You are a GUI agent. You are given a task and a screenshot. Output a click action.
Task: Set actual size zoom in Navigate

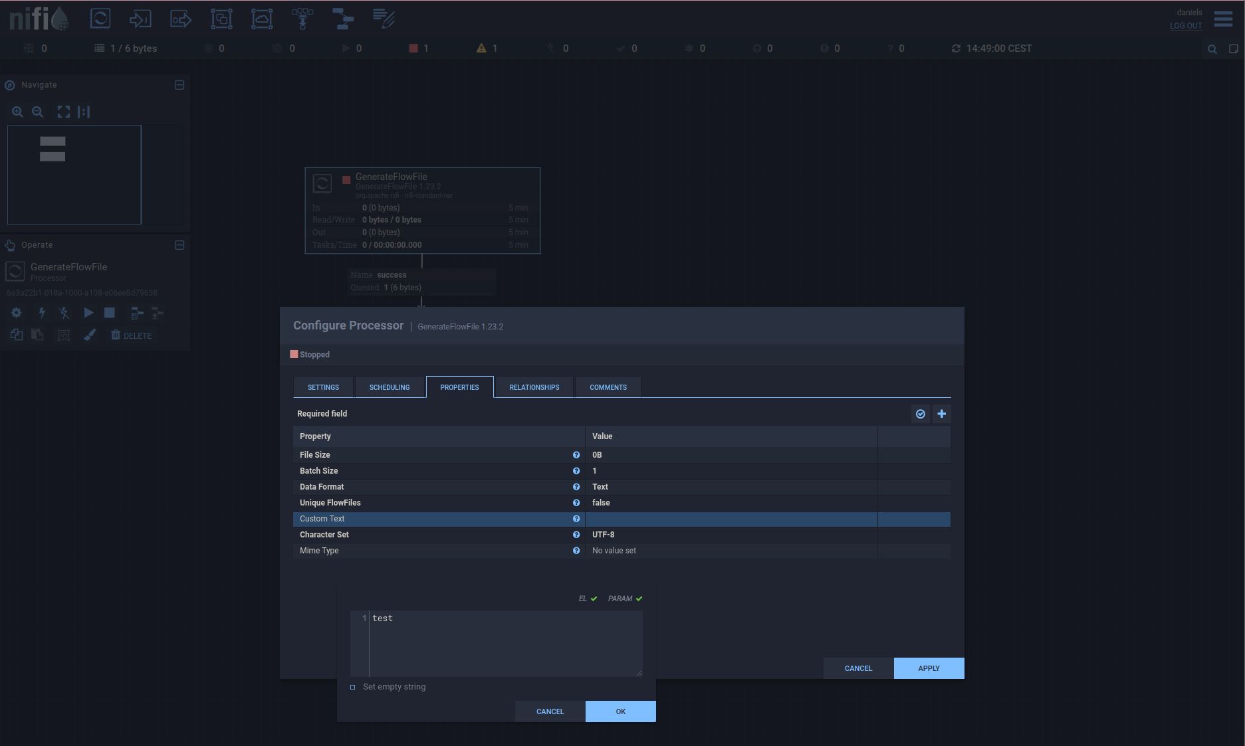click(x=83, y=112)
